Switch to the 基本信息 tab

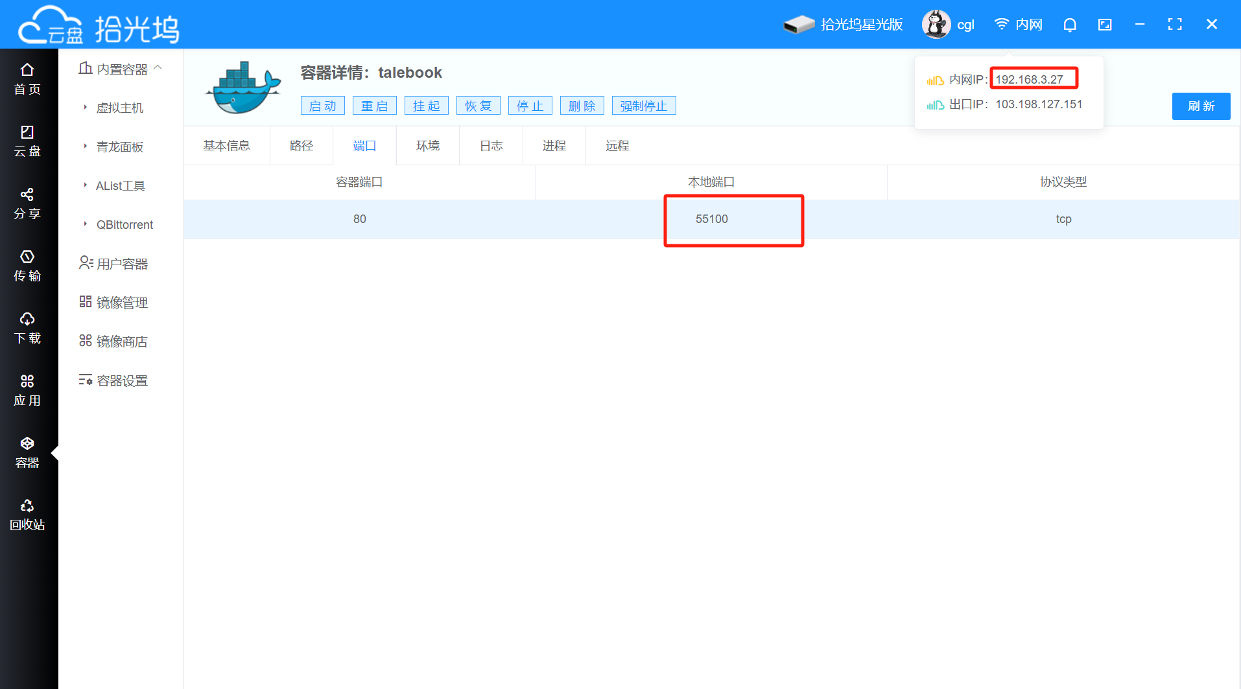(x=227, y=146)
